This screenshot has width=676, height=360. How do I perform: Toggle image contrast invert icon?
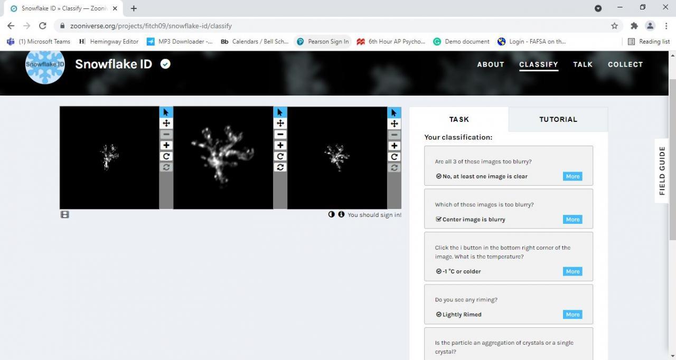click(x=332, y=214)
